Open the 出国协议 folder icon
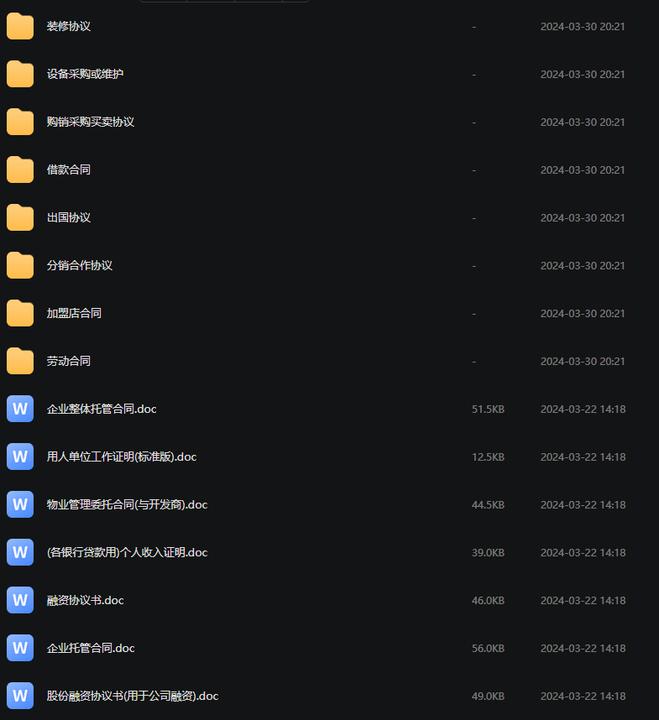The height and width of the screenshot is (720, 659). tap(20, 217)
